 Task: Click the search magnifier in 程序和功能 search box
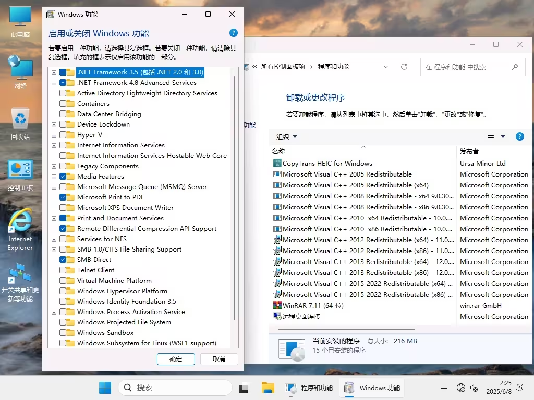point(515,67)
